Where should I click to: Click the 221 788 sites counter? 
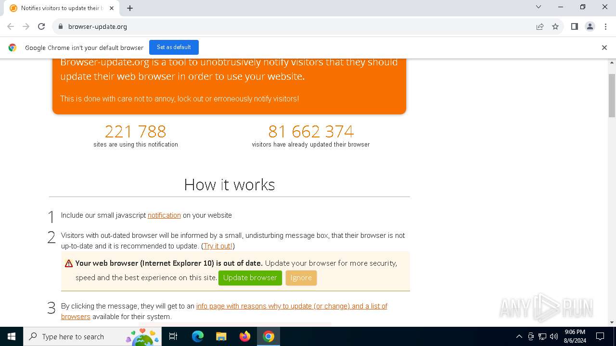click(x=135, y=131)
